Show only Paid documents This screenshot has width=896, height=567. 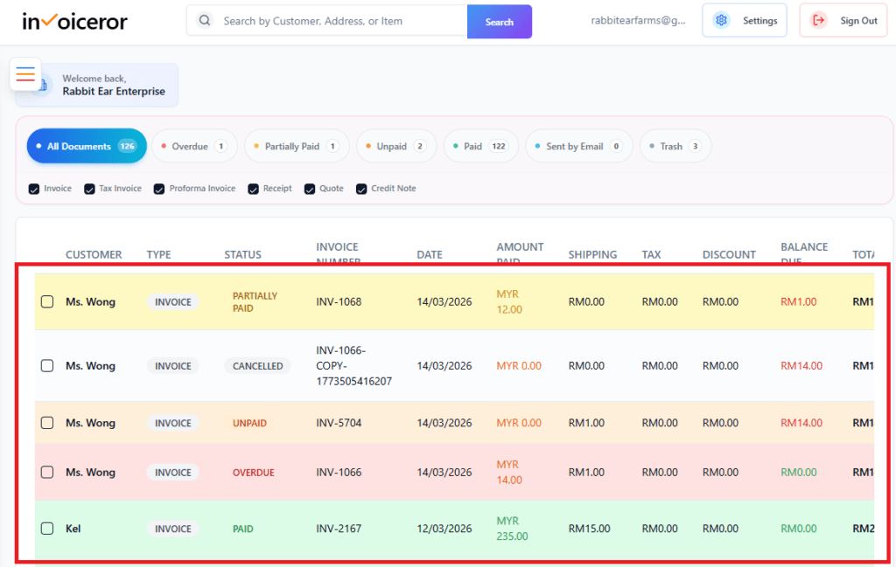(x=480, y=146)
